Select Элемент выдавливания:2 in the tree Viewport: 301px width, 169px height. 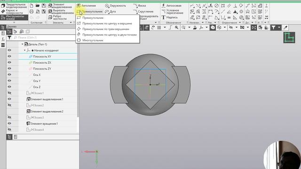click(47, 111)
